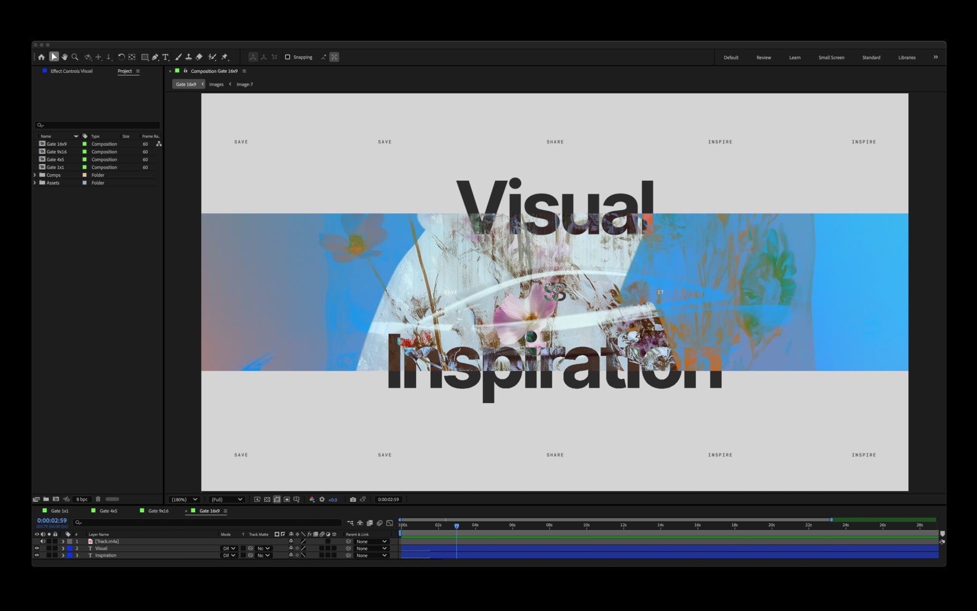The width and height of the screenshot is (977, 611).
Task: Mute audio on Track.m4a layer
Action: (x=43, y=541)
